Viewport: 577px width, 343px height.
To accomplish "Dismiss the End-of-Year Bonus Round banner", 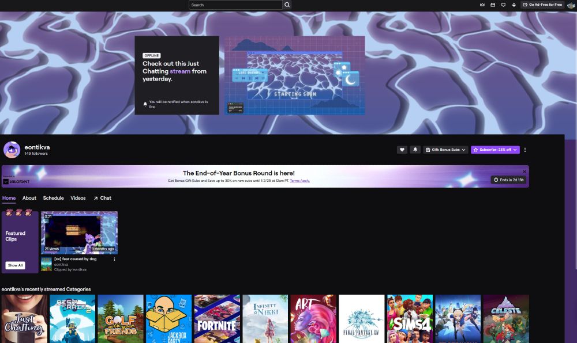I will [x=524, y=171].
